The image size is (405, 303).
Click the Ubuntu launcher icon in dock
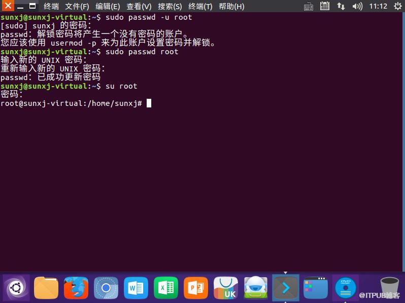click(16, 287)
